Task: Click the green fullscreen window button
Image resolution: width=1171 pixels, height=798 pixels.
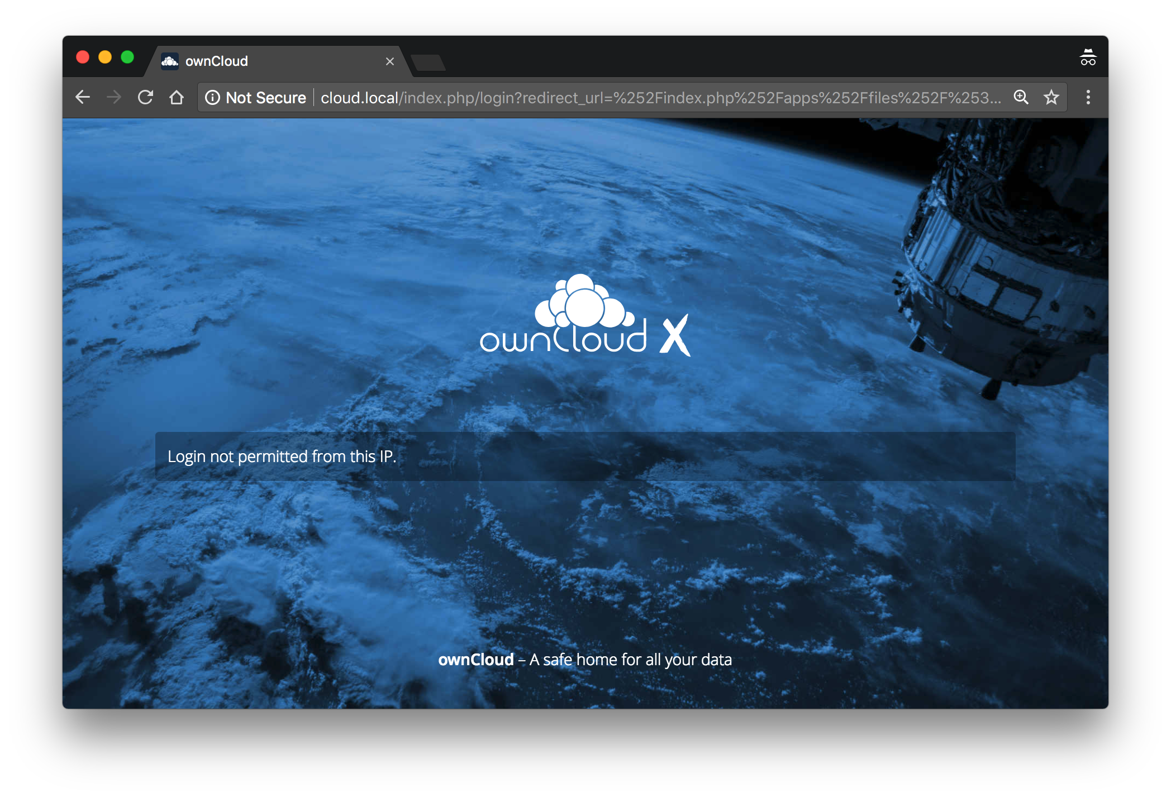Action: coord(127,57)
